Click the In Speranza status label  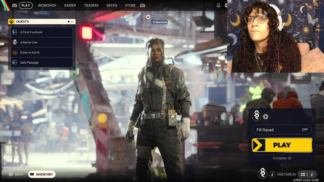point(160,22)
